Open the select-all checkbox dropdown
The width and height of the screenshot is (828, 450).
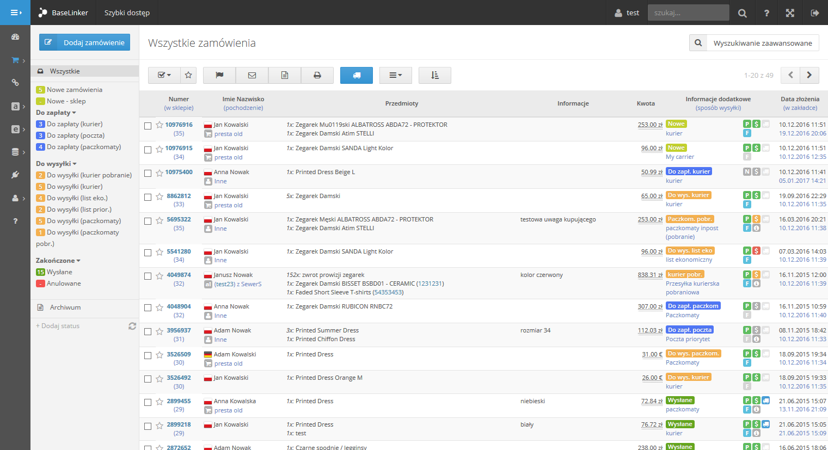(x=164, y=75)
